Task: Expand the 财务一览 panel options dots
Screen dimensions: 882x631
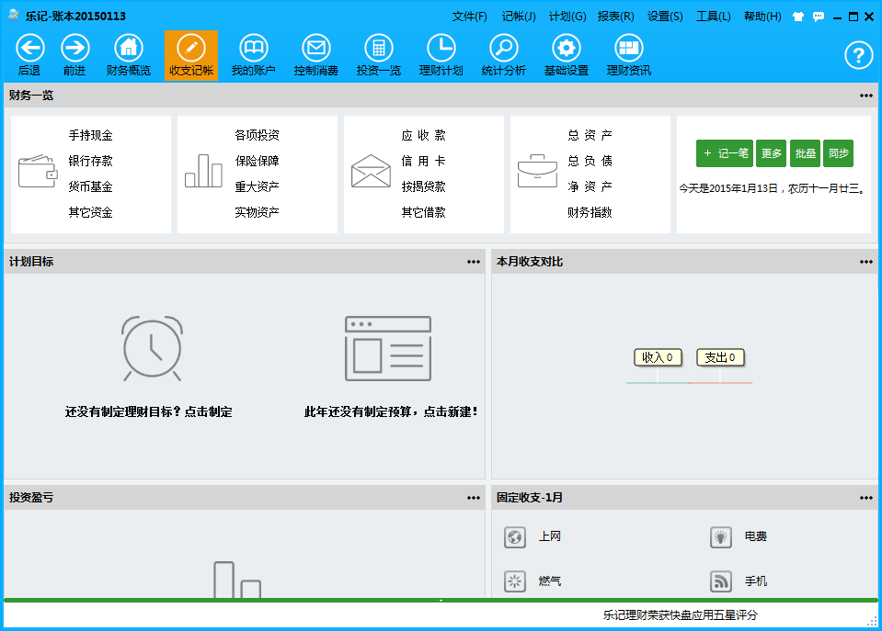Action: click(x=866, y=96)
